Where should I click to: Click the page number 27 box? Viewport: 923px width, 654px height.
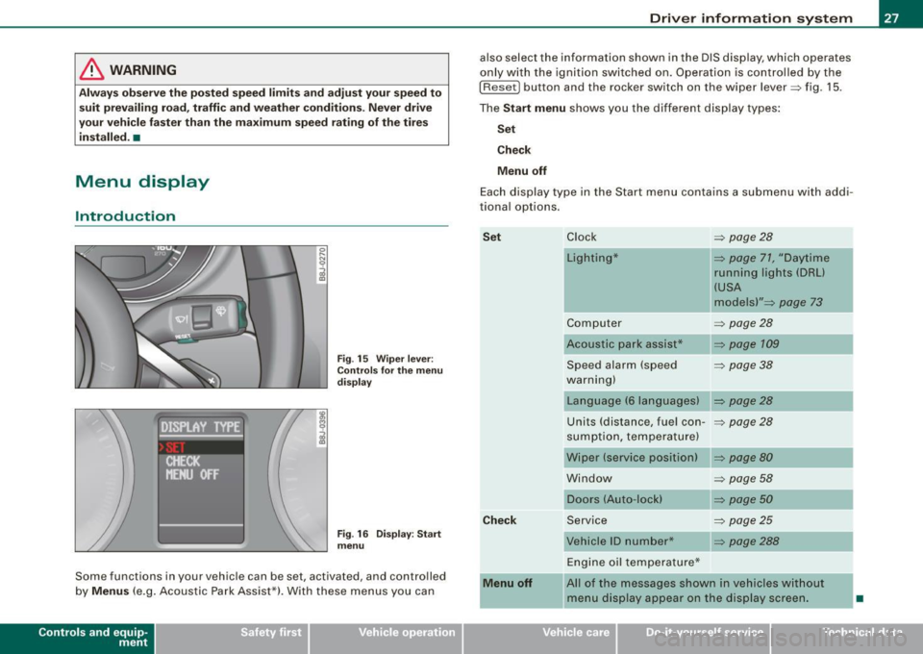coord(892,17)
